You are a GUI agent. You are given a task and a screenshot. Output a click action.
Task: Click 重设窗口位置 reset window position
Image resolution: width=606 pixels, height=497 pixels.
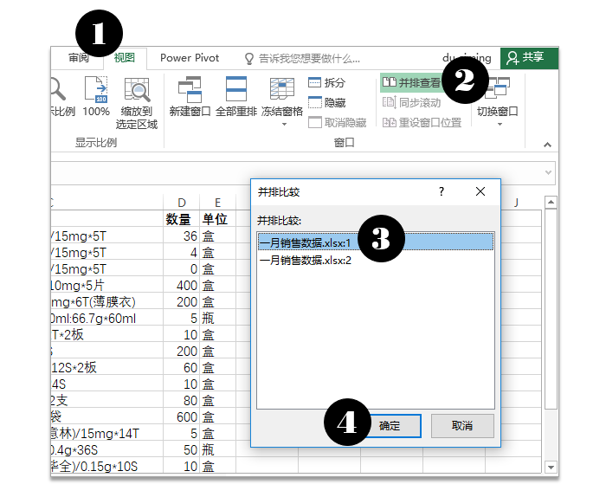[422, 122]
